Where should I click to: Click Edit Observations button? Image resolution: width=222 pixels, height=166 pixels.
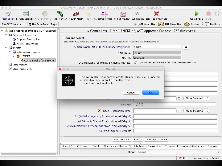[x=156, y=140]
